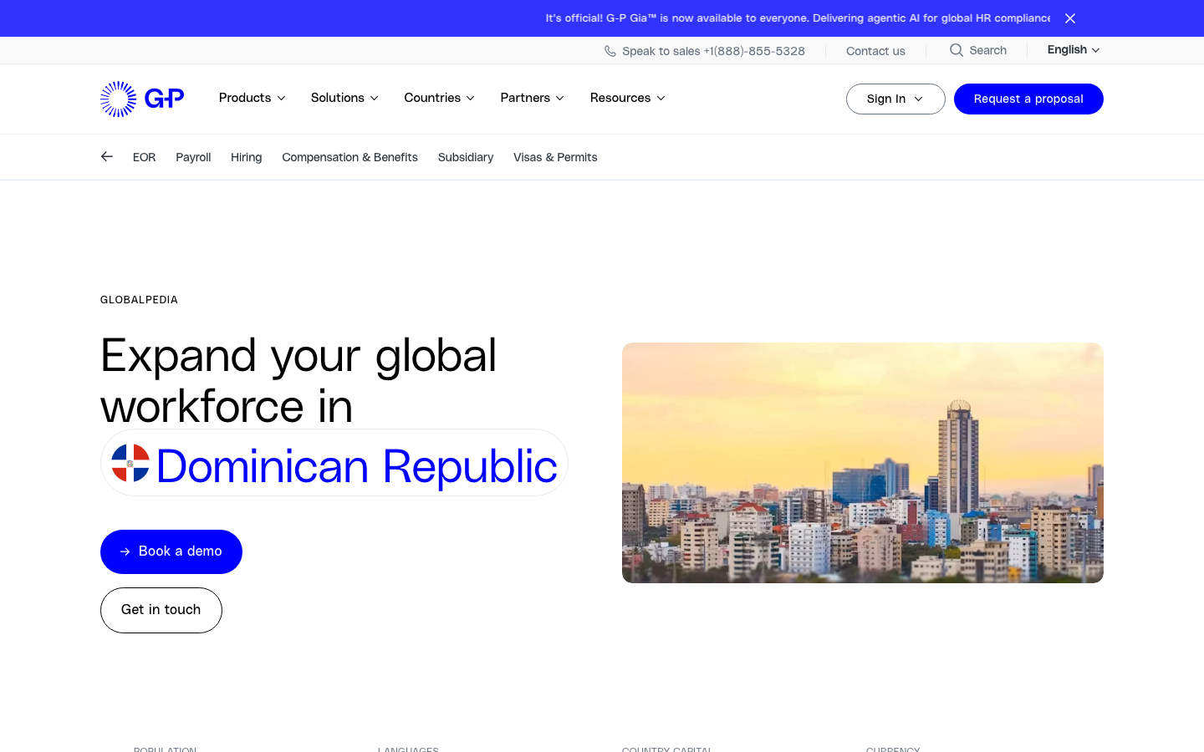1204x752 pixels.
Task: Open the Visas & Permits section
Action: [x=555, y=157]
